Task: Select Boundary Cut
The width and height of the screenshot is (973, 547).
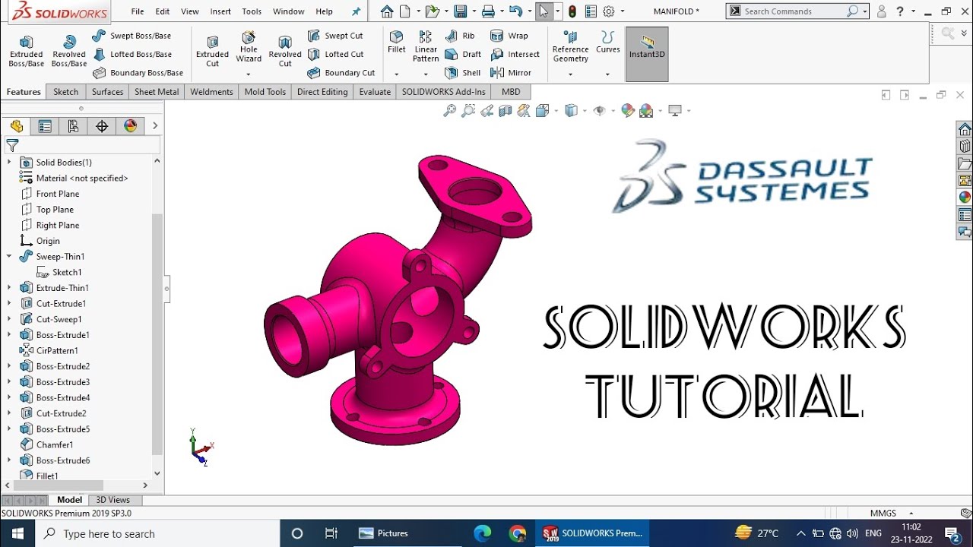Action: click(341, 73)
